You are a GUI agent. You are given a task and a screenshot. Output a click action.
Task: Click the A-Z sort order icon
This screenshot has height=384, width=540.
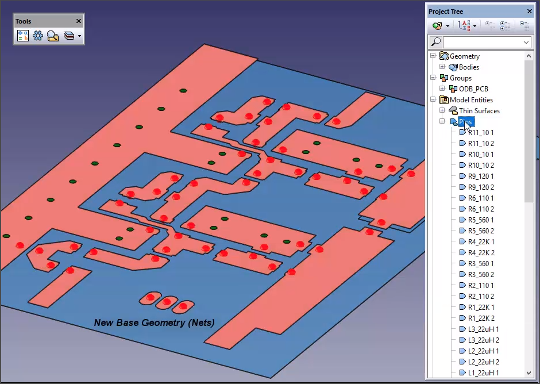pos(465,26)
